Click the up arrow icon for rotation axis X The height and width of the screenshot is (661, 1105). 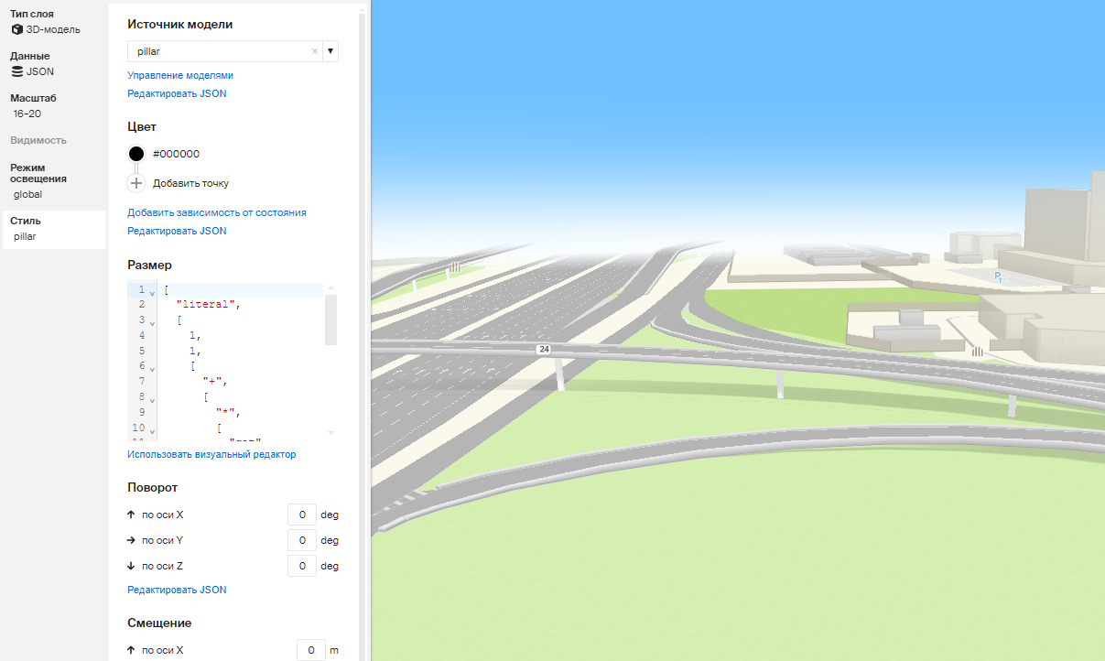click(x=132, y=515)
